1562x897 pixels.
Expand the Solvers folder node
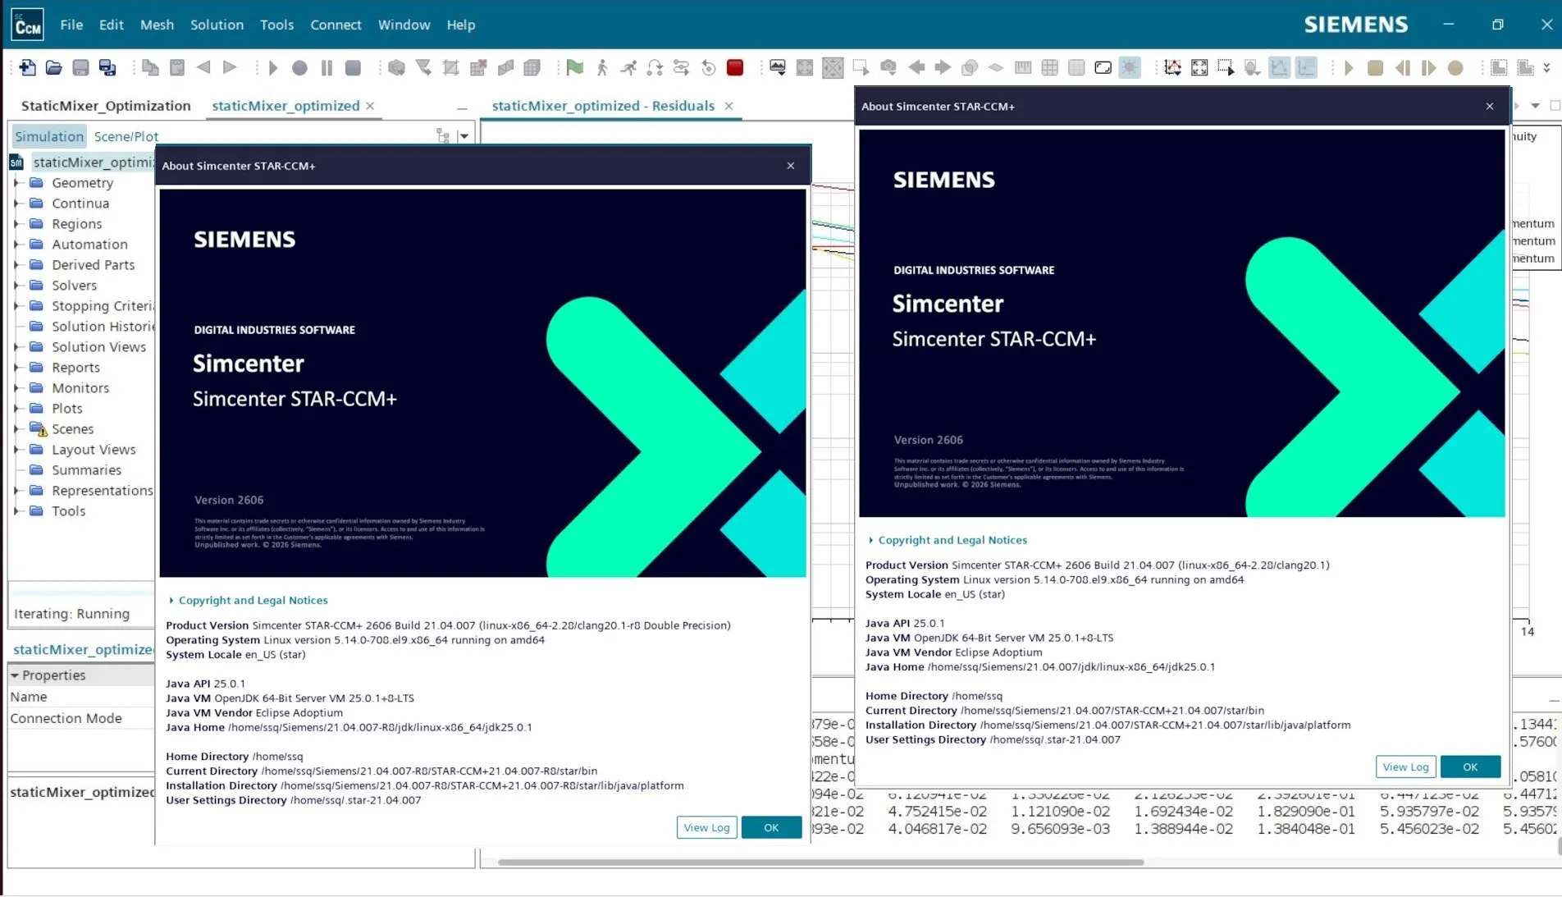click(x=16, y=285)
